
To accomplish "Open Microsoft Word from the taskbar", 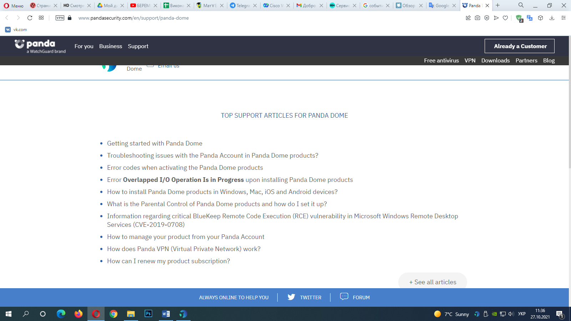I will 166,314.
